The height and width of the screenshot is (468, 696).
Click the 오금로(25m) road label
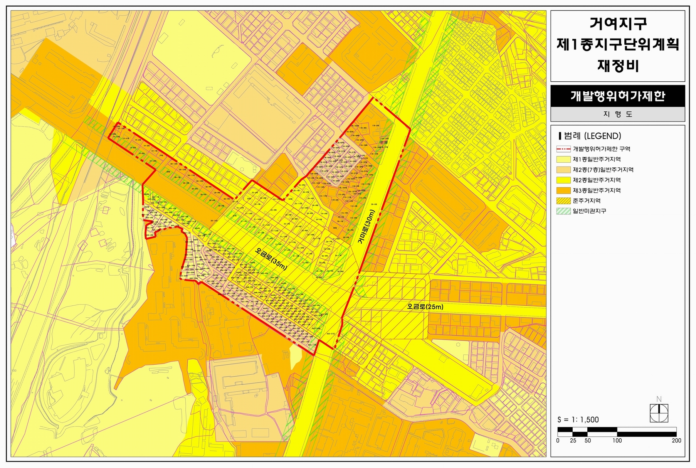click(x=425, y=307)
